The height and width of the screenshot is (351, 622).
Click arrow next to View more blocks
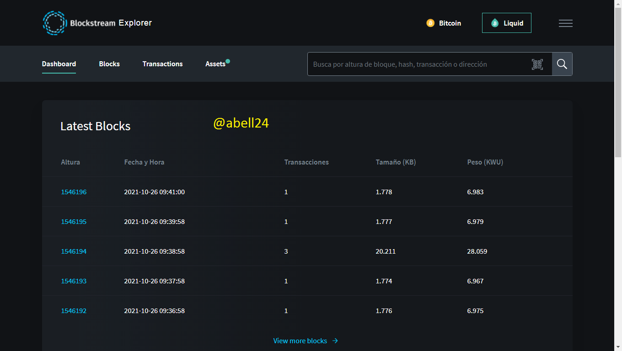(335, 341)
